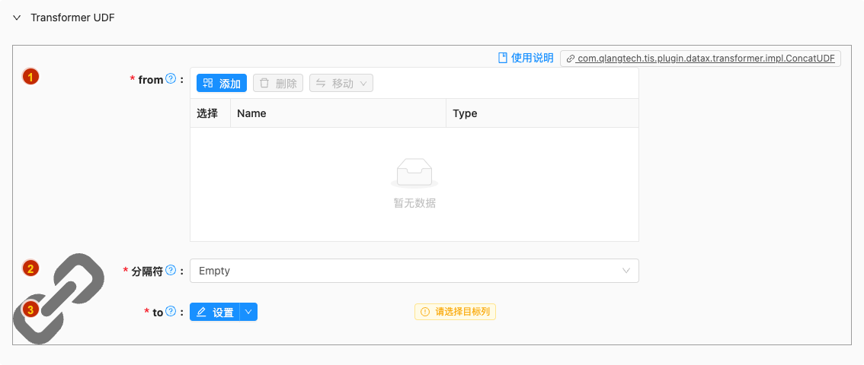The height and width of the screenshot is (365, 864).
Task: Click the red number 2 badge
Action: click(x=30, y=268)
